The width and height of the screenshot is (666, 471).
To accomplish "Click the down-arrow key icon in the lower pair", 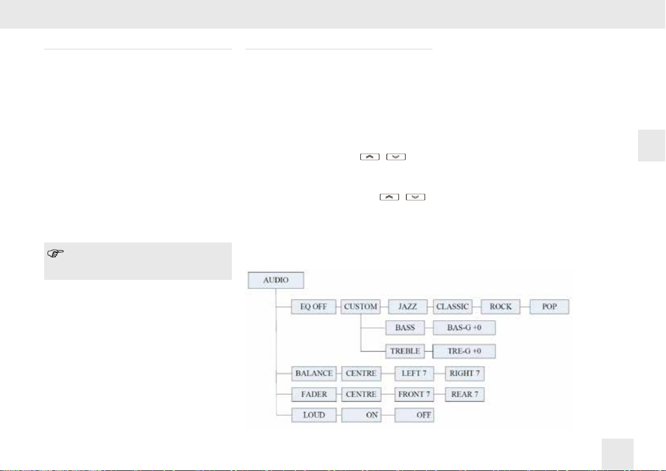I will pos(415,197).
